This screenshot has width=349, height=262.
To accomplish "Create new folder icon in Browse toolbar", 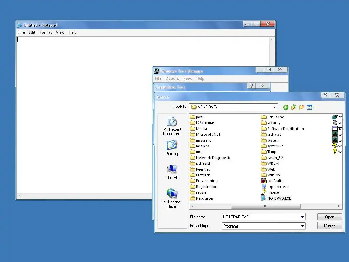I will [302, 107].
